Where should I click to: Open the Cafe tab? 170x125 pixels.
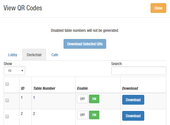pyautogui.click(x=55, y=55)
